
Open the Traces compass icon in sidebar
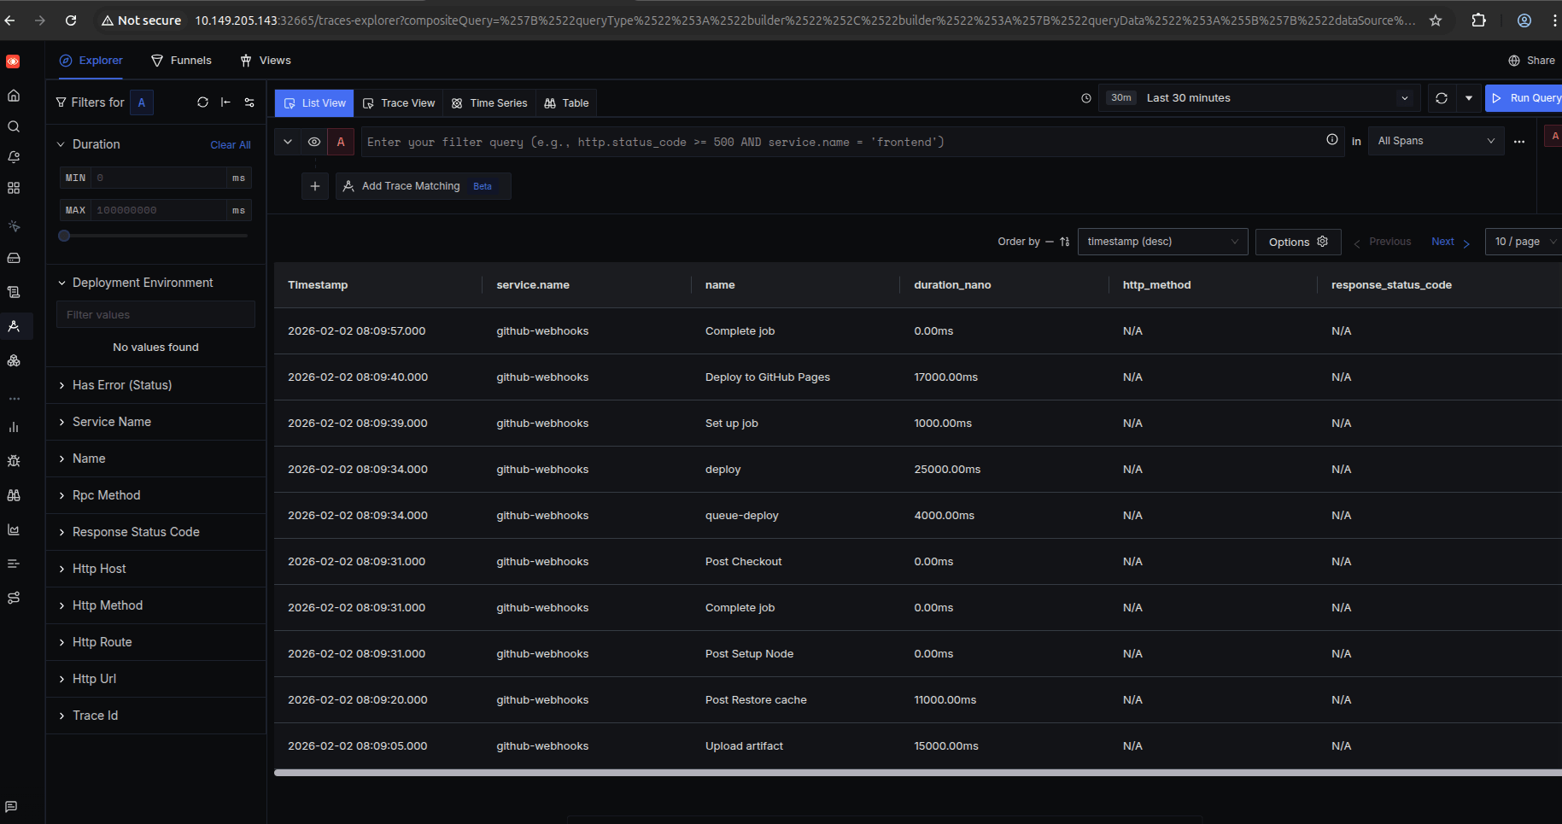pos(14,326)
